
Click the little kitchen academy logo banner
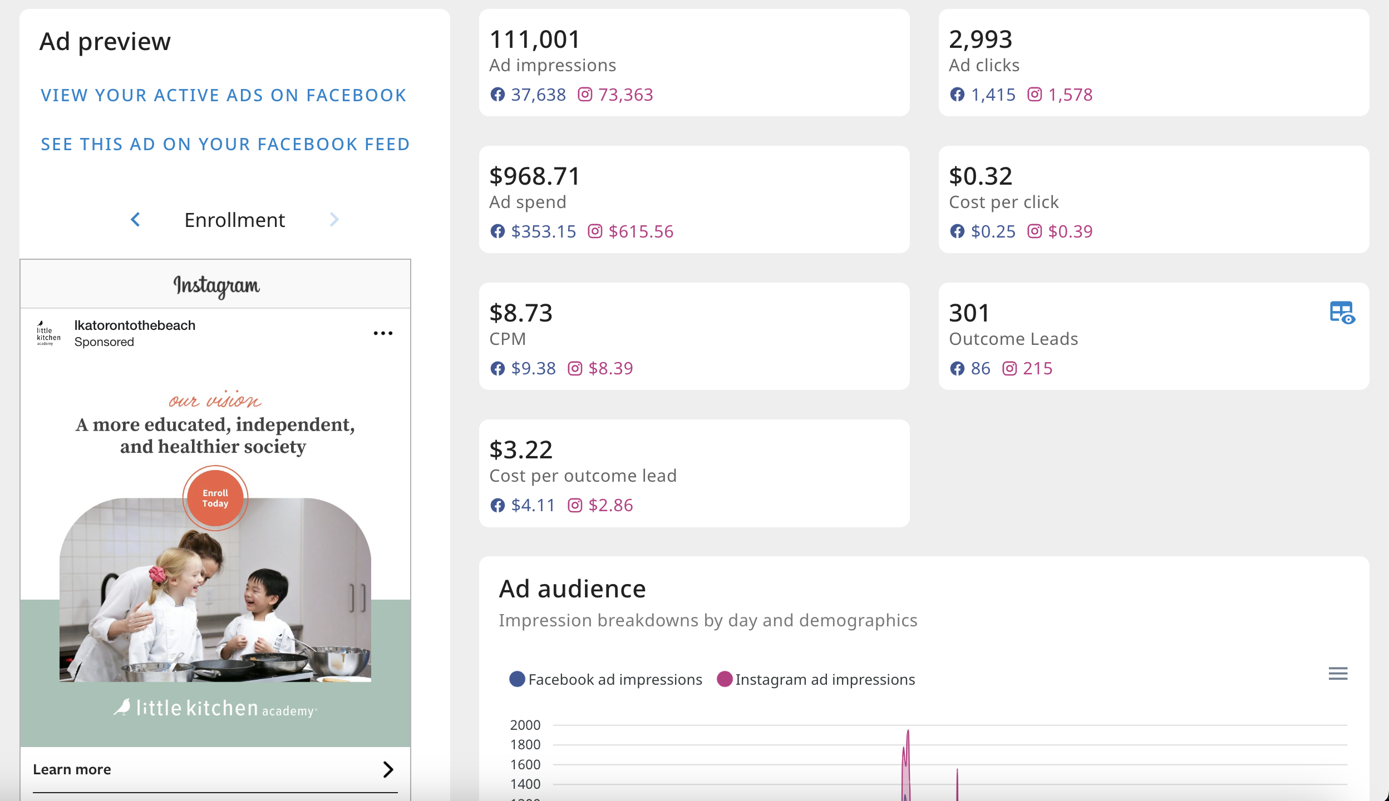tap(215, 708)
